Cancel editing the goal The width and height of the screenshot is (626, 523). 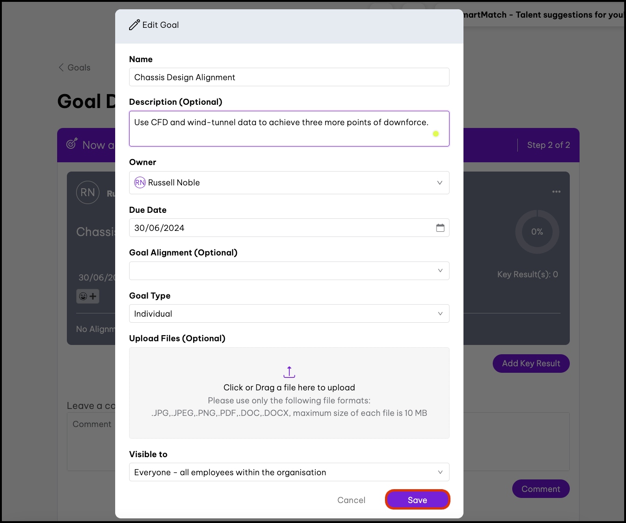coord(351,500)
